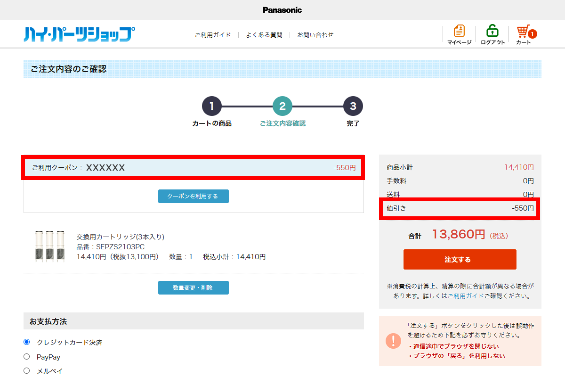Click step 2 order confirmation circle
The height and width of the screenshot is (377, 565).
282,106
